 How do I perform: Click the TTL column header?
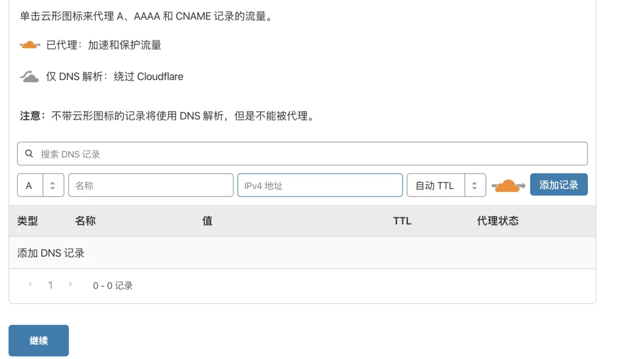point(402,221)
